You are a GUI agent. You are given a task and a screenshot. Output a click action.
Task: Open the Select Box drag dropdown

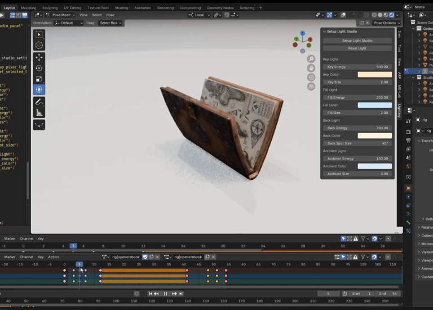point(110,23)
